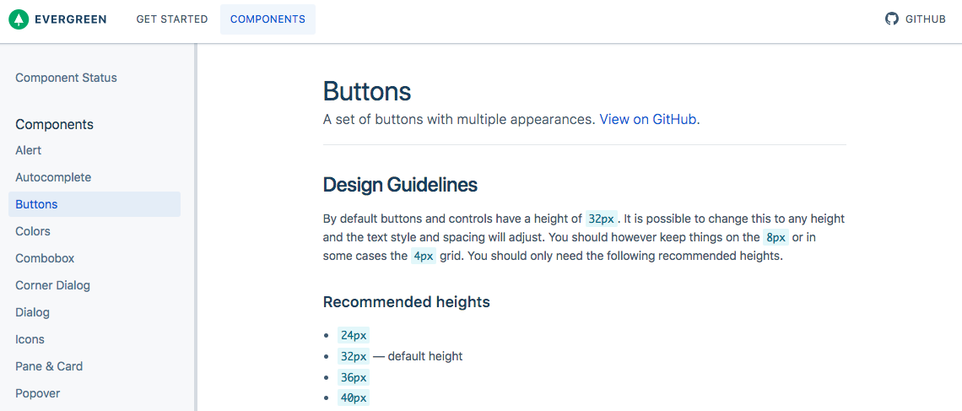Open the Icons component page
The image size is (962, 411).
click(x=30, y=339)
